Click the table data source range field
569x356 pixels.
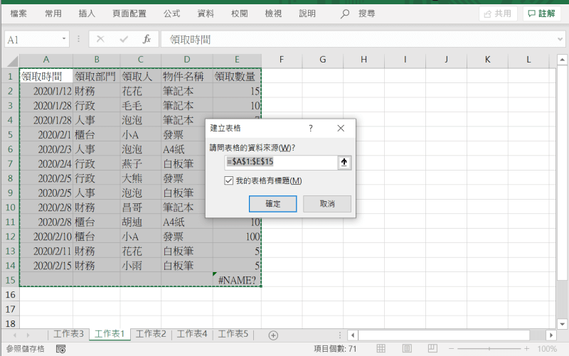pos(281,162)
